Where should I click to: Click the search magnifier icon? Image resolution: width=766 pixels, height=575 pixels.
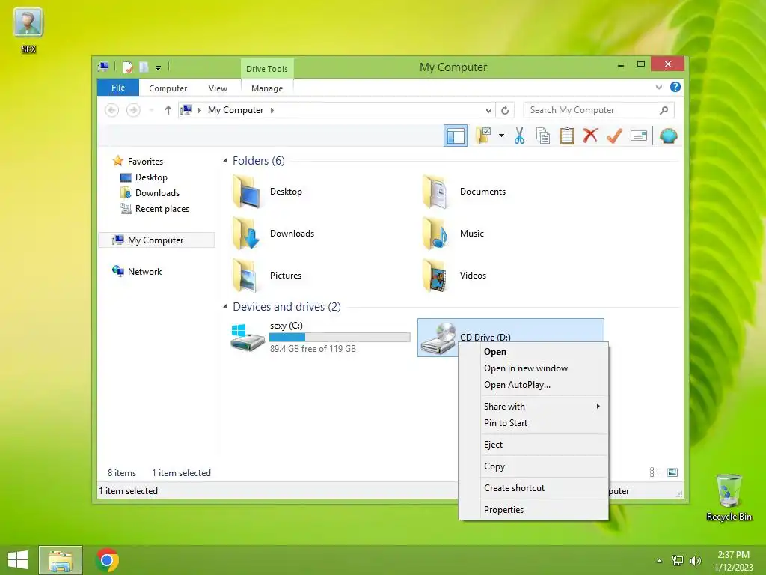(664, 110)
